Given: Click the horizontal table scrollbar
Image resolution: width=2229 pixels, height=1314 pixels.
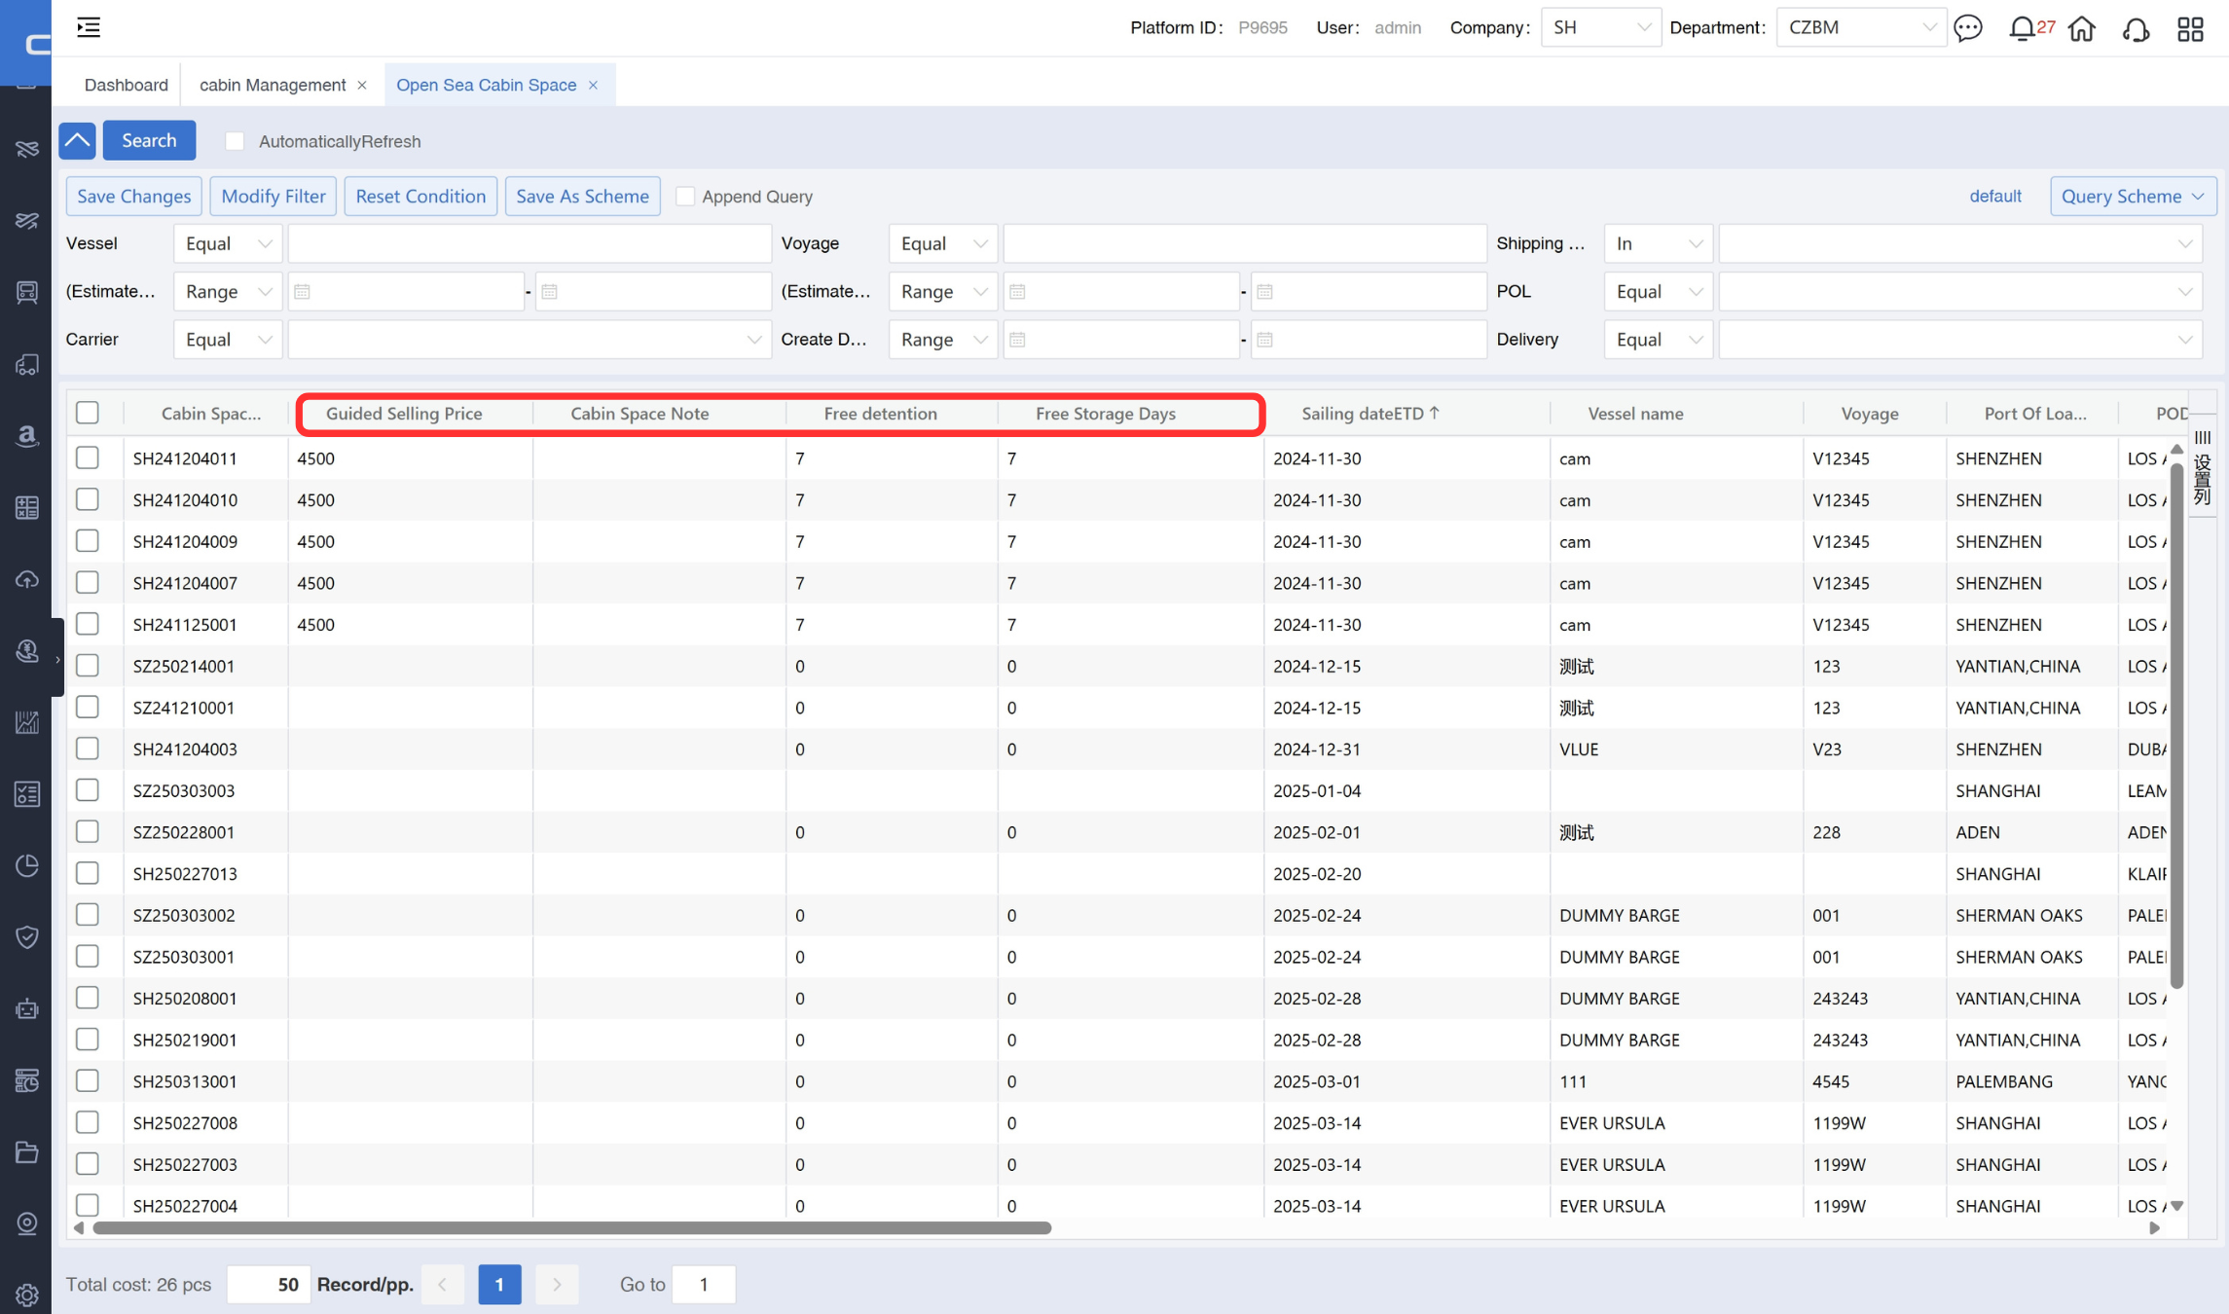Looking at the screenshot, I should tap(572, 1228).
